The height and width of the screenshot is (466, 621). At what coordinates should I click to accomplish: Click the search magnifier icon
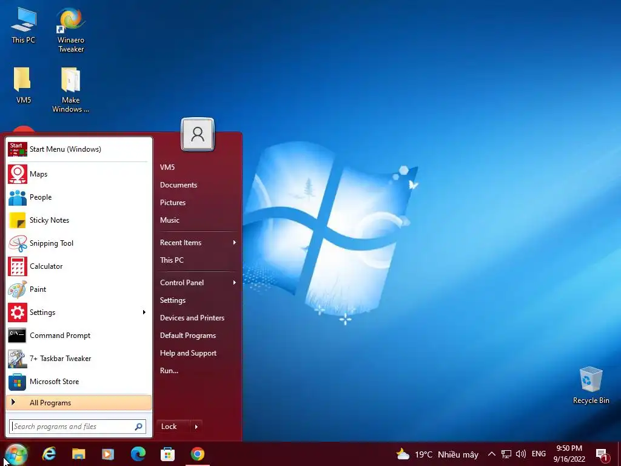click(x=139, y=427)
